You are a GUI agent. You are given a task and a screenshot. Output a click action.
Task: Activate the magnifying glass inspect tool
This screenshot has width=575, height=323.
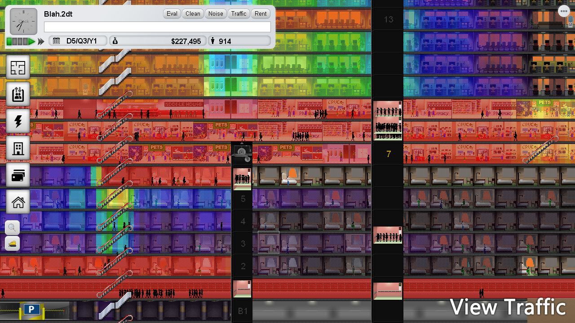click(x=13, y=227)
